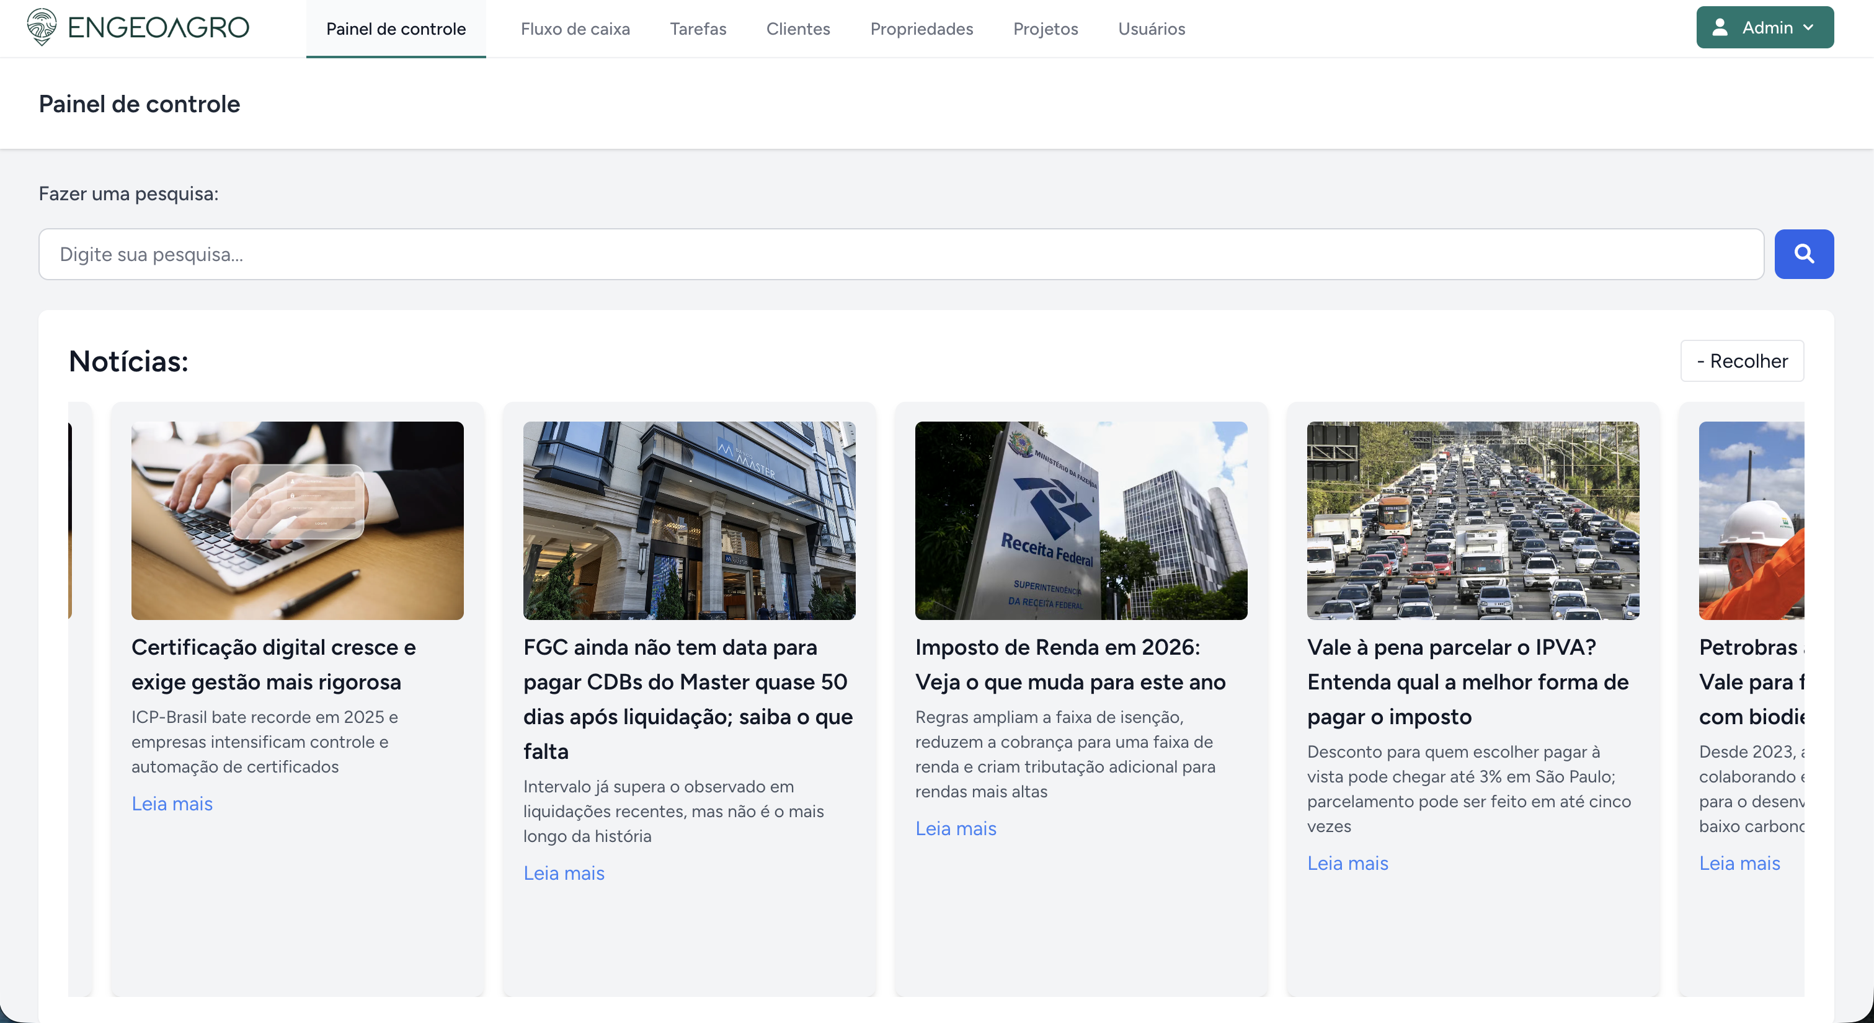The height and width of the screenshot is (1023, 1874).
Task: Open the traffic jam IPVA thumbnail
Action: point(1472,520)
